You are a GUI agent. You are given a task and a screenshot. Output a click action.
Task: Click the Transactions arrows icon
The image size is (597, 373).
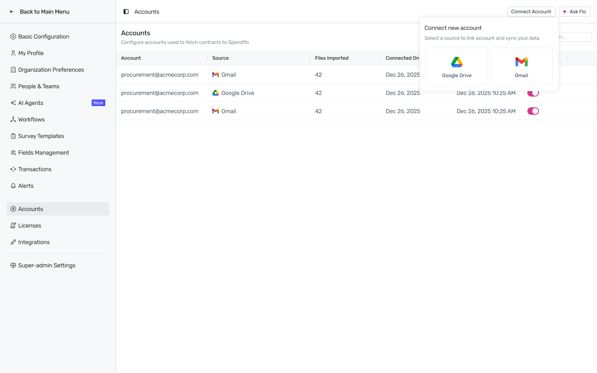(13, 170)
